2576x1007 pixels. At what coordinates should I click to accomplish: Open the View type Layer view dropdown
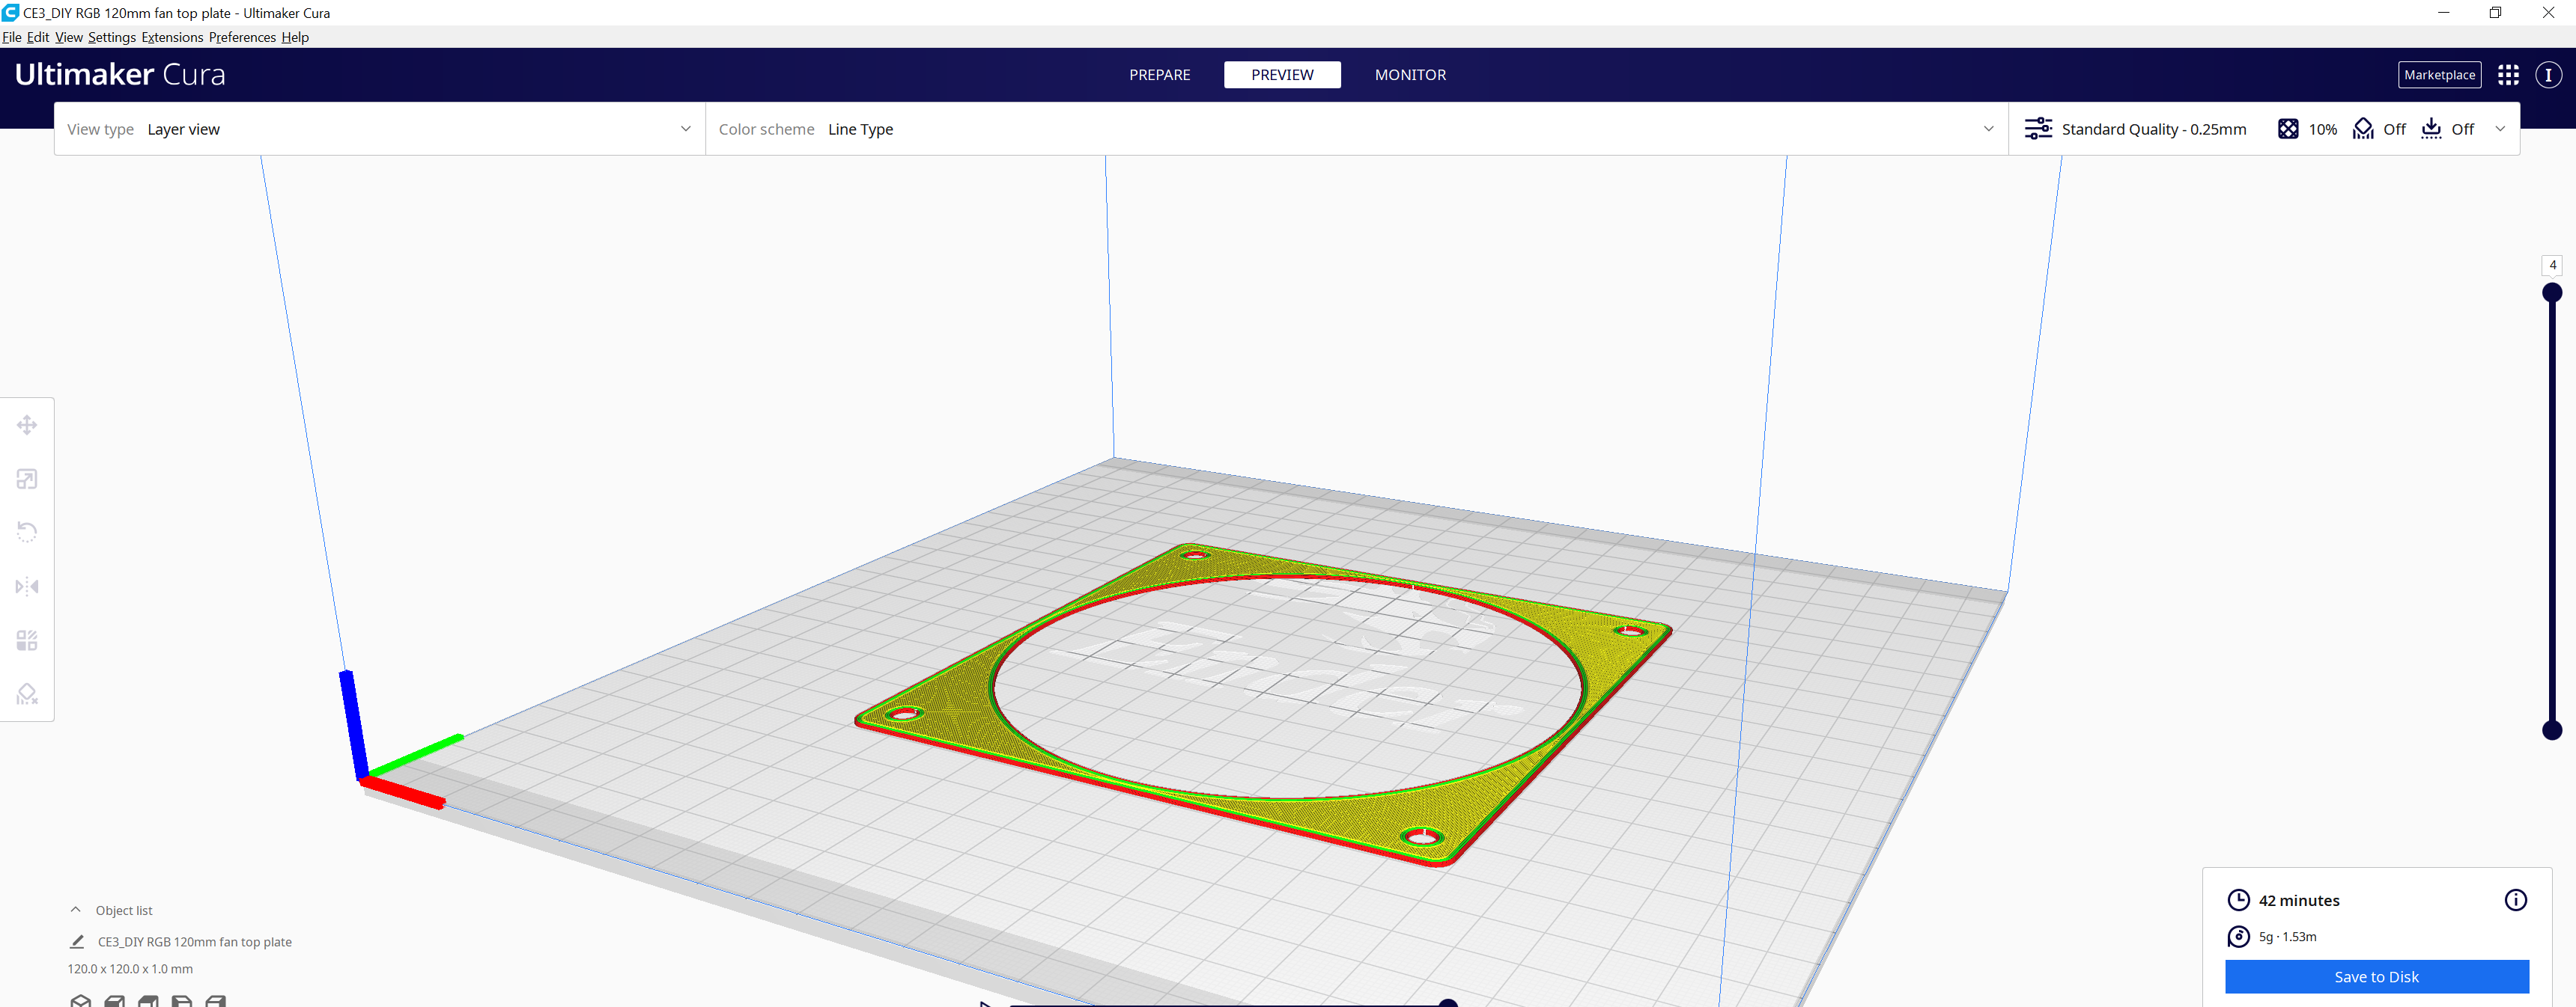coord(380,129)
